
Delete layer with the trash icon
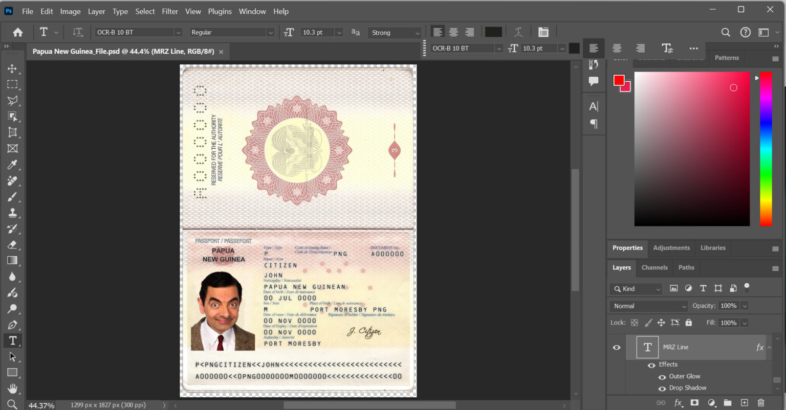coord(761,403)
